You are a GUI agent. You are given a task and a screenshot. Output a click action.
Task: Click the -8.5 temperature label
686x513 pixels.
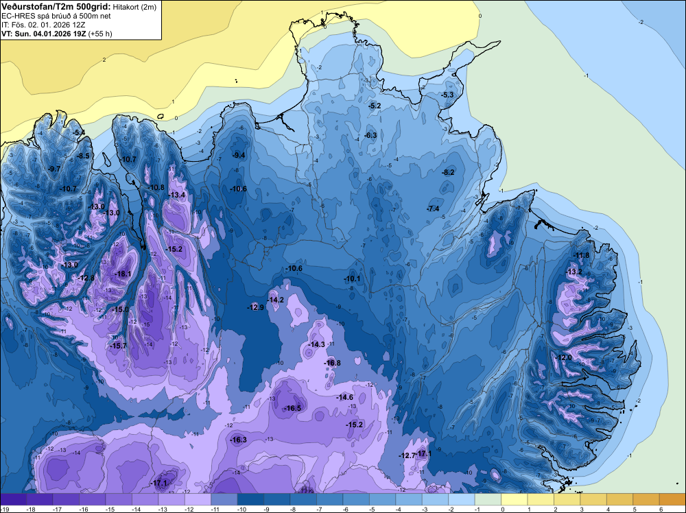click(x=83, y=156)
